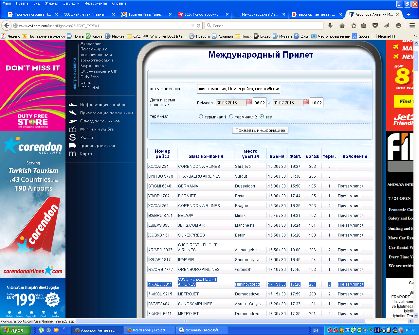419x335 pixels.
Task: Switch to 'аэропорт анталия' Yandex tab
Action: click(x=317, y=14)
